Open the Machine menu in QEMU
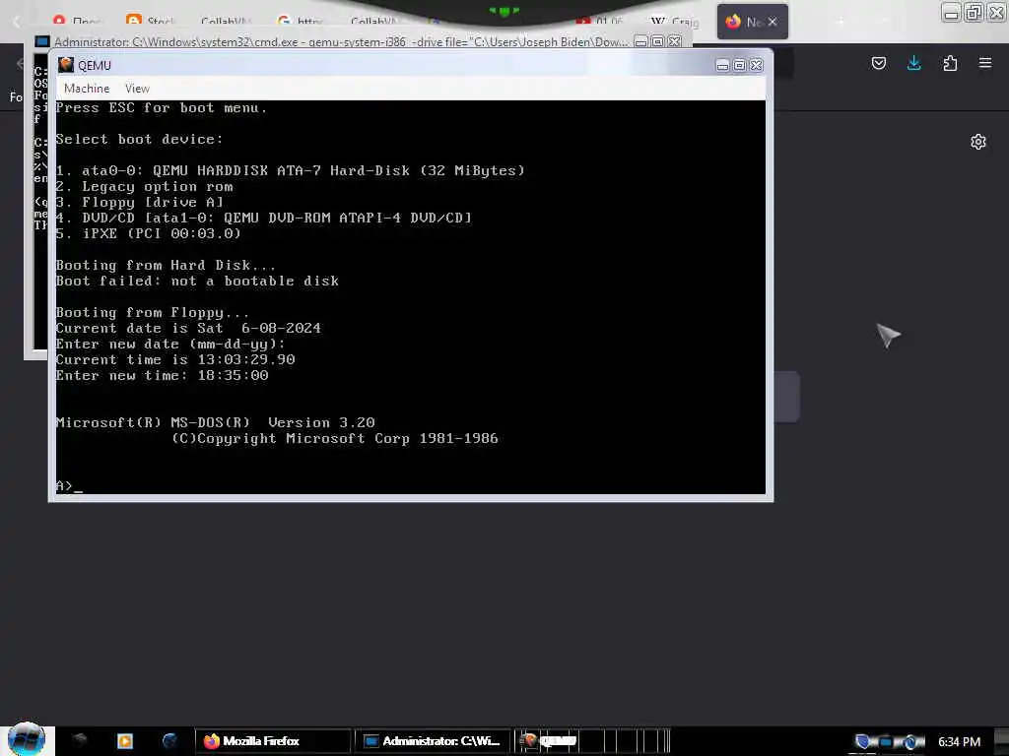This screenshot has height=756, width=1009. [x=87, y=88]
